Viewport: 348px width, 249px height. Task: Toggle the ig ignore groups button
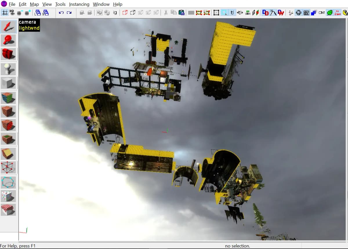[115, 12]
